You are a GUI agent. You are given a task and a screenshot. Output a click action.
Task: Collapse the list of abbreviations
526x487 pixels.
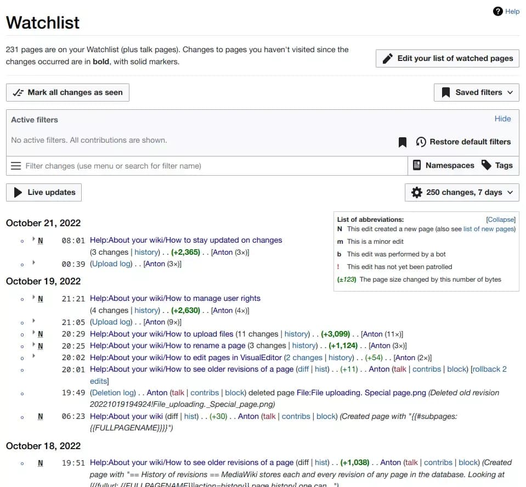501,219
